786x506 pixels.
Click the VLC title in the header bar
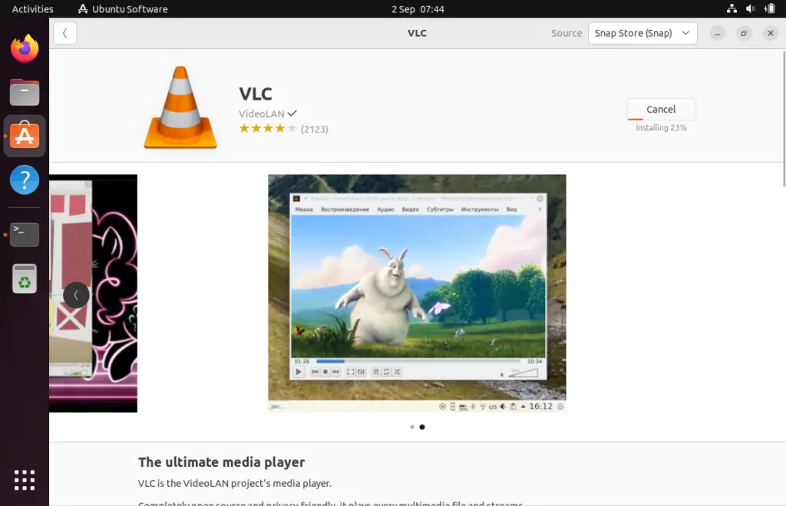click(x=417, y=33)
